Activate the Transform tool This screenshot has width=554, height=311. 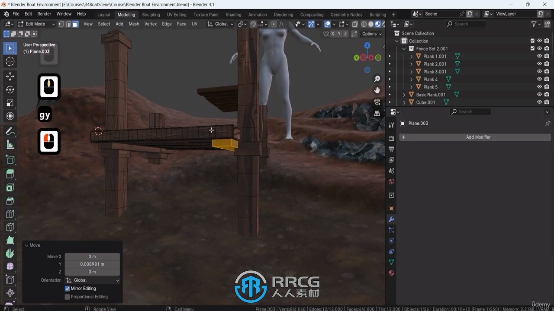pyautogui.click(x=10, y=116)
